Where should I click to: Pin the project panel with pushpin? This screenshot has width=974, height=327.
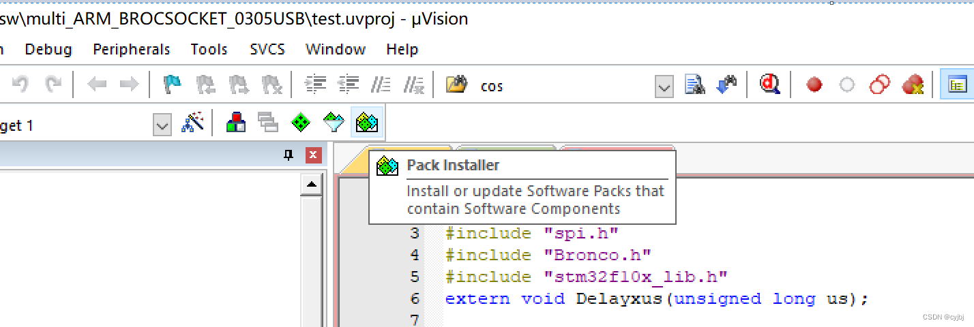[289, 156]
